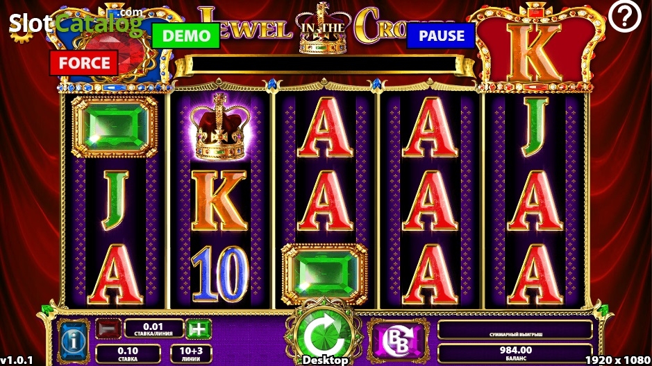Click the 984.00 balance display
The height and width of the screenshot is (366, 652).
(x=515, y=353)
